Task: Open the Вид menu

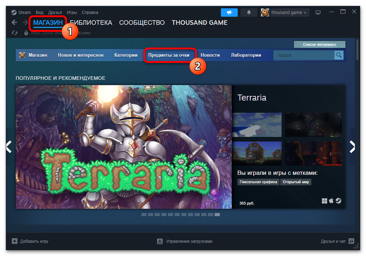Action: click(x=40, y=12)
